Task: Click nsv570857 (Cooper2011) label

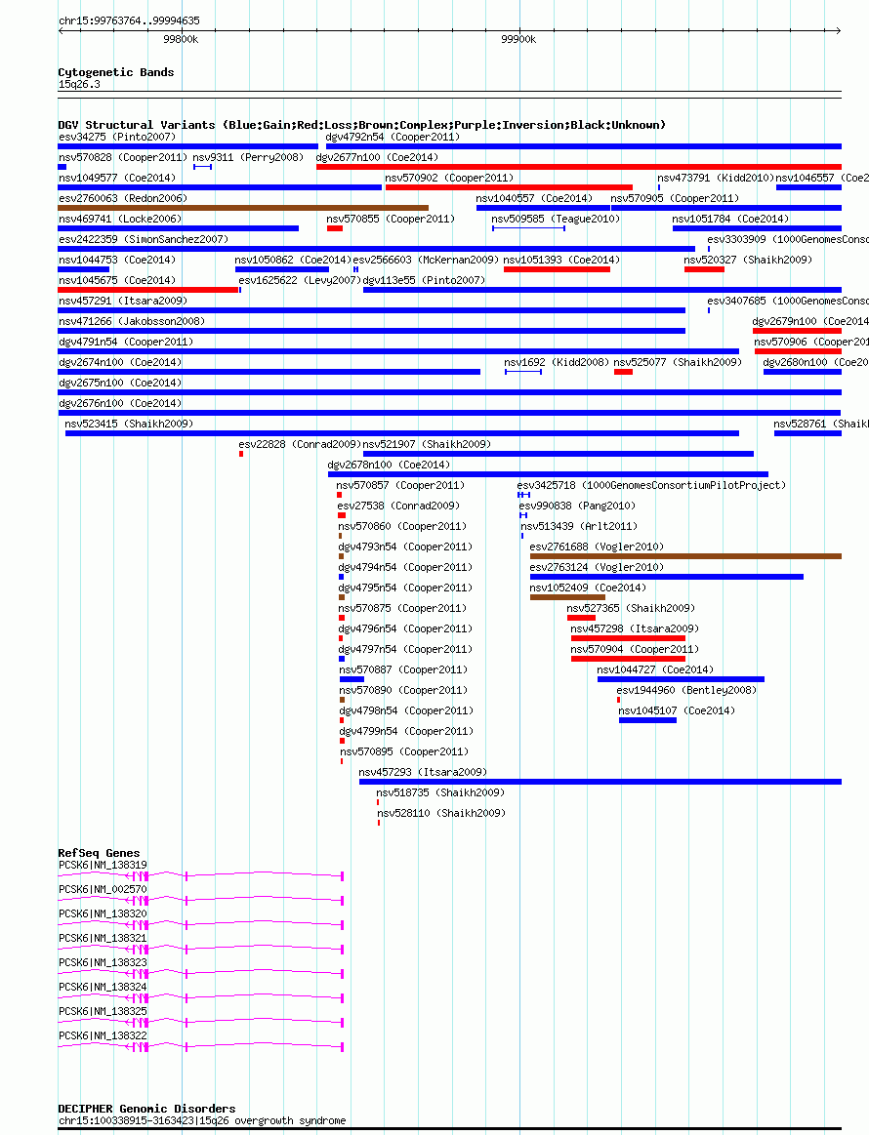Action: (400, 485)
